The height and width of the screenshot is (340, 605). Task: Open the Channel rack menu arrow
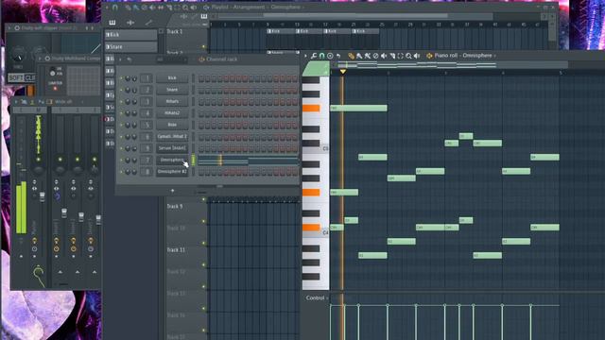coord(120,59)
